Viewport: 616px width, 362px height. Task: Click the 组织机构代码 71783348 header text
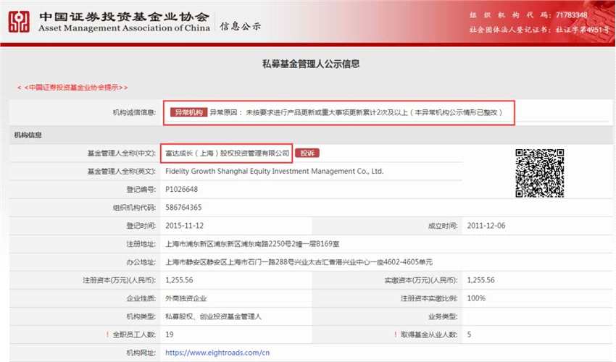pyautogui.click(x=528, y=15)
